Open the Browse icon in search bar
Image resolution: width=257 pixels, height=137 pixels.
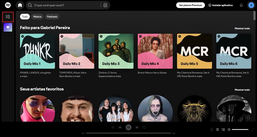[x=105, y=5]
